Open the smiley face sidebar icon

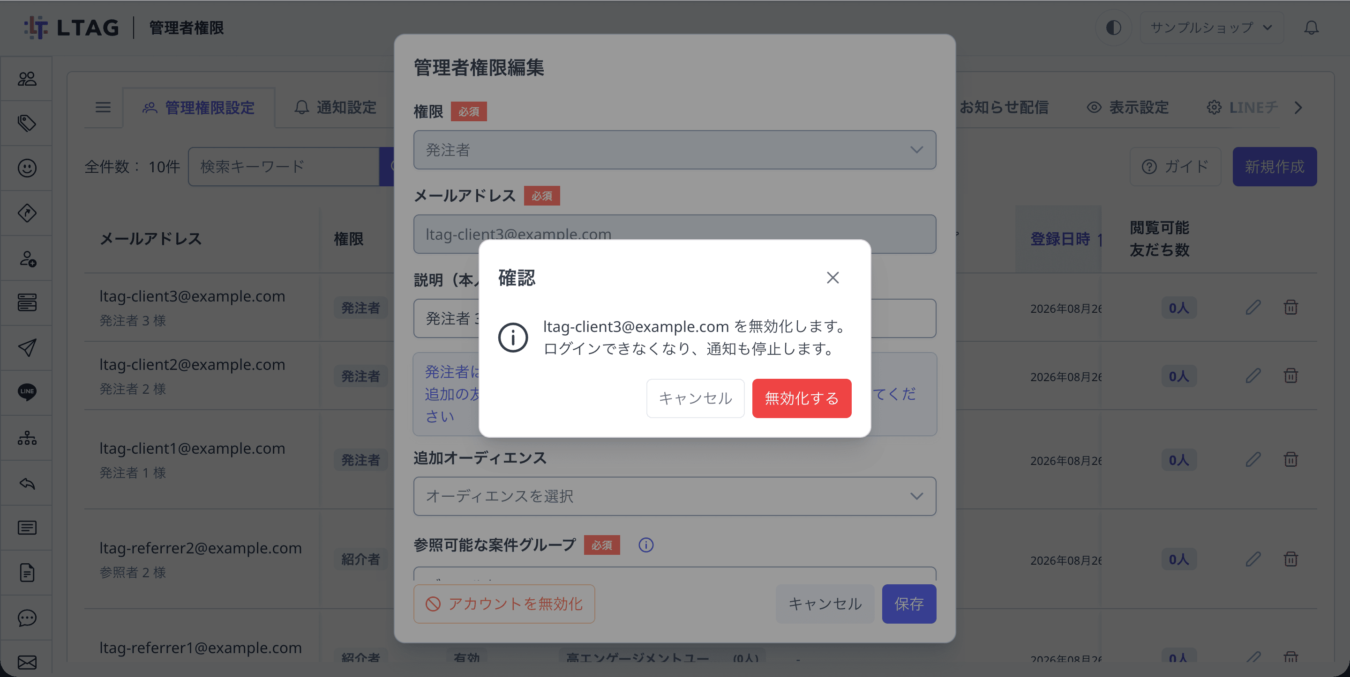[27, 168]
